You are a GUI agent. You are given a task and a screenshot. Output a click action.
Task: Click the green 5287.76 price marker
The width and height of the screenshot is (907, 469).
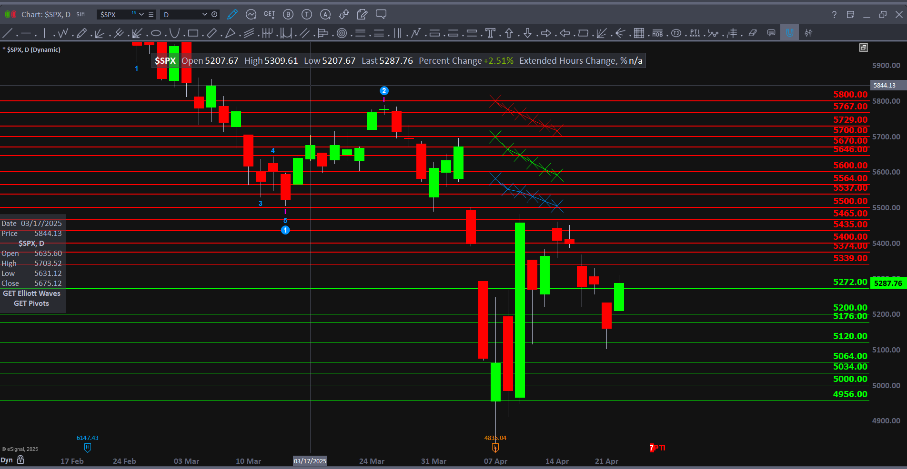887,283
